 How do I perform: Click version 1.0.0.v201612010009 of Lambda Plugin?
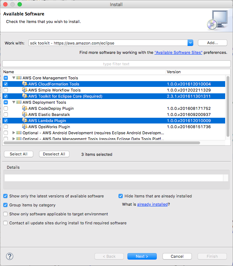coord(189,121)
